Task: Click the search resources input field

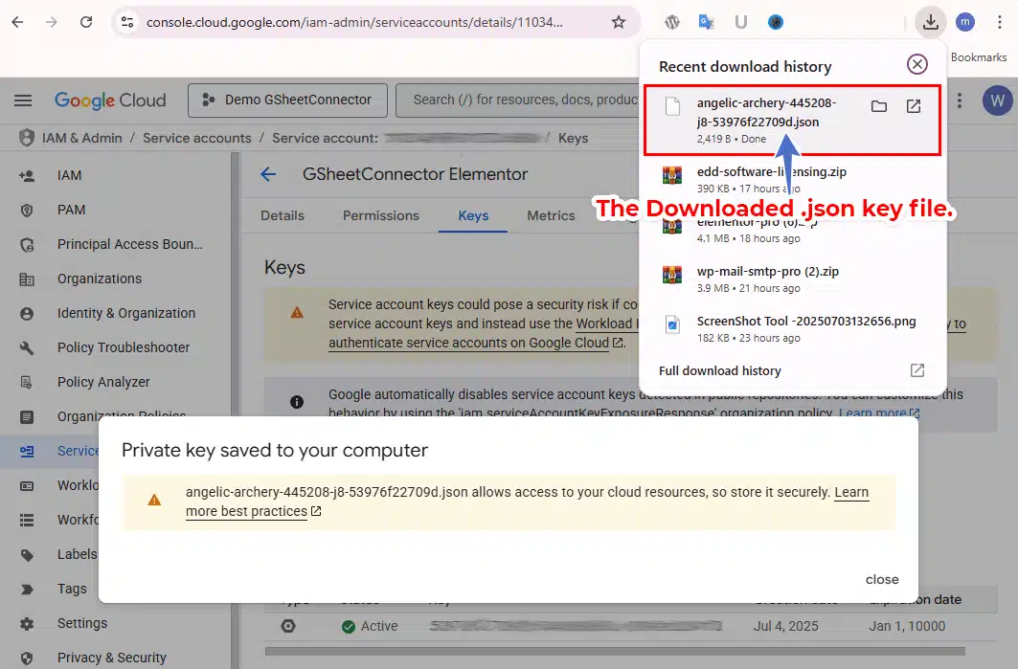Action: click(517, 100)
